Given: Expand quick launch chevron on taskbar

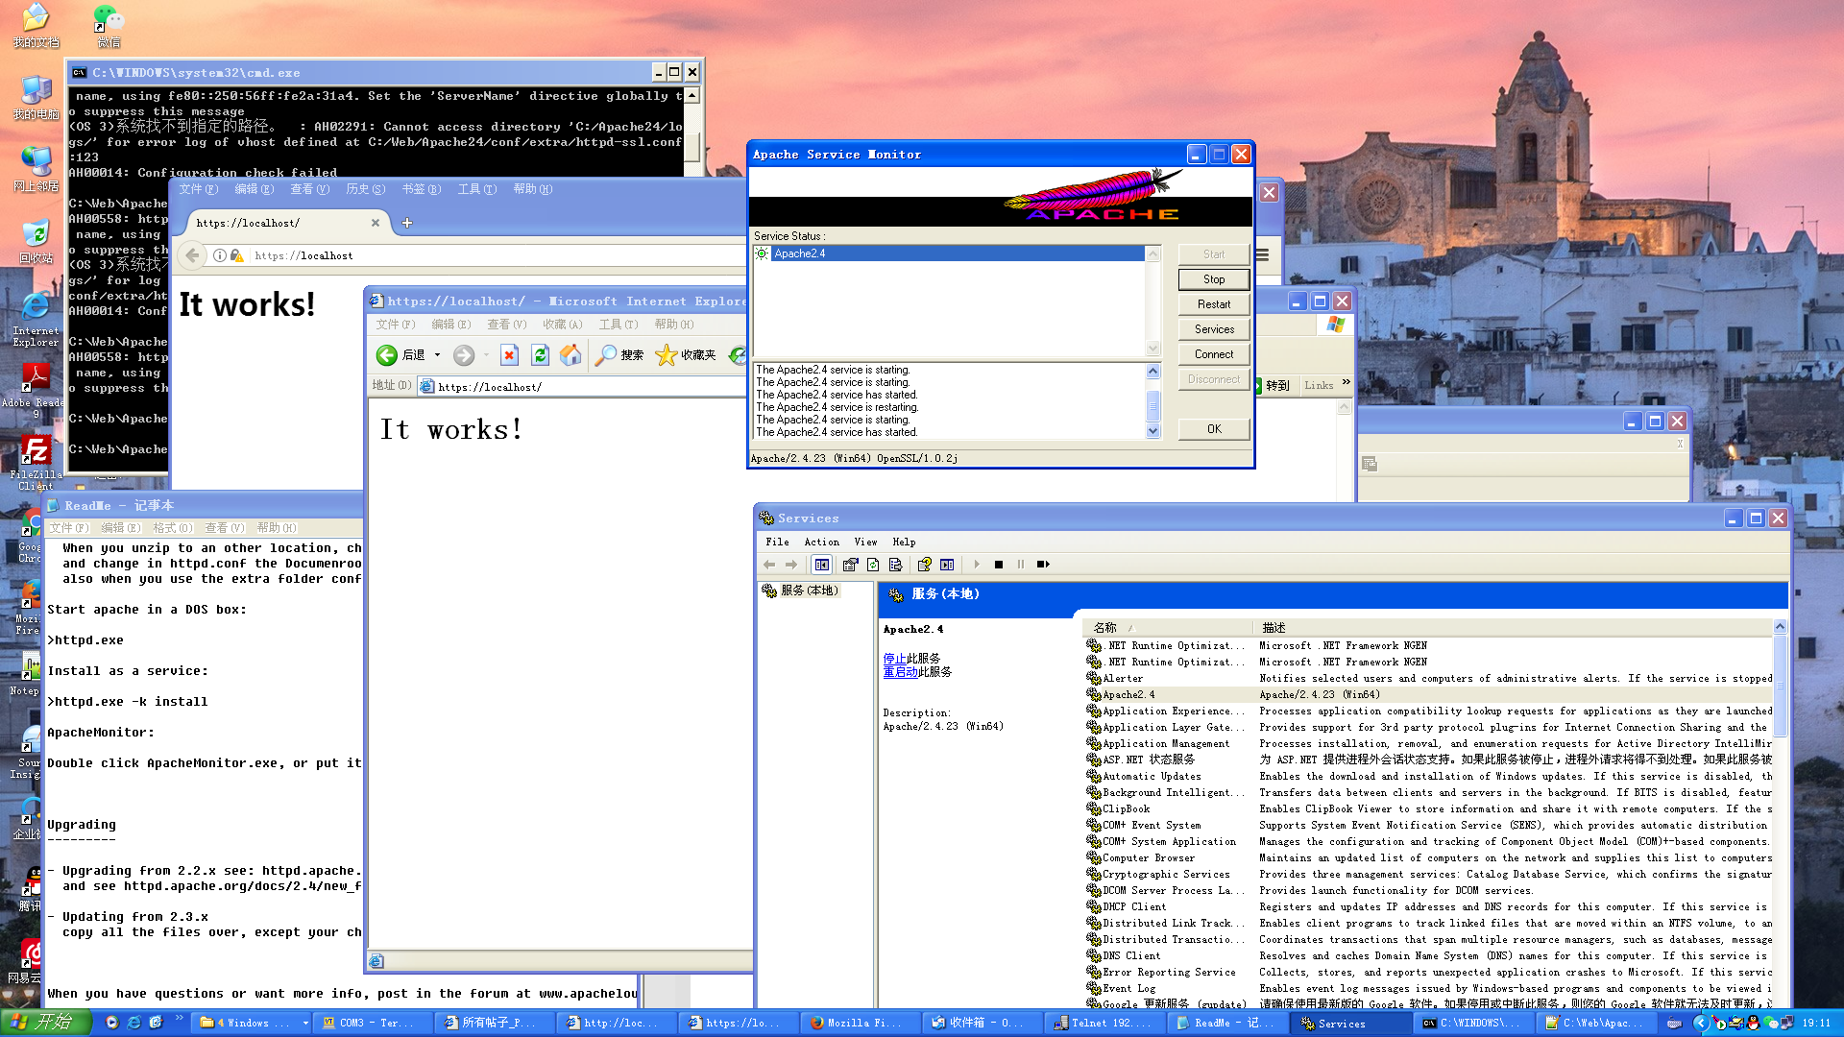Looking at the screenshot, I should tap(179, 1020).
